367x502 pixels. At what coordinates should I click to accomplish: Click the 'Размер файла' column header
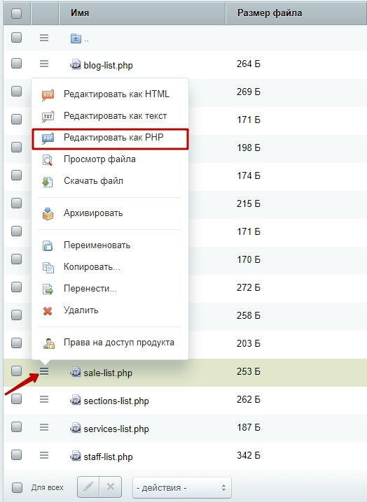point(270,13)
